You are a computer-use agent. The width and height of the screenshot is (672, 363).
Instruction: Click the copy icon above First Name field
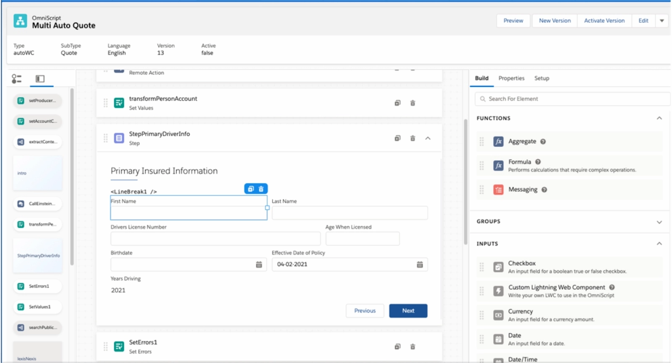[x=251, y=189]
